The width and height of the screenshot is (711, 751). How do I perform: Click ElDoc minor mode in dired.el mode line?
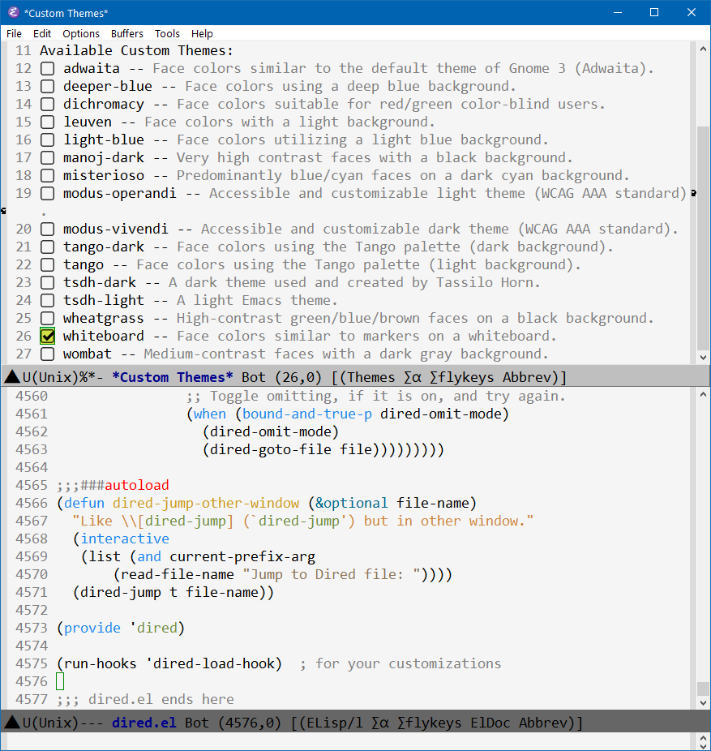click(490, 723)
